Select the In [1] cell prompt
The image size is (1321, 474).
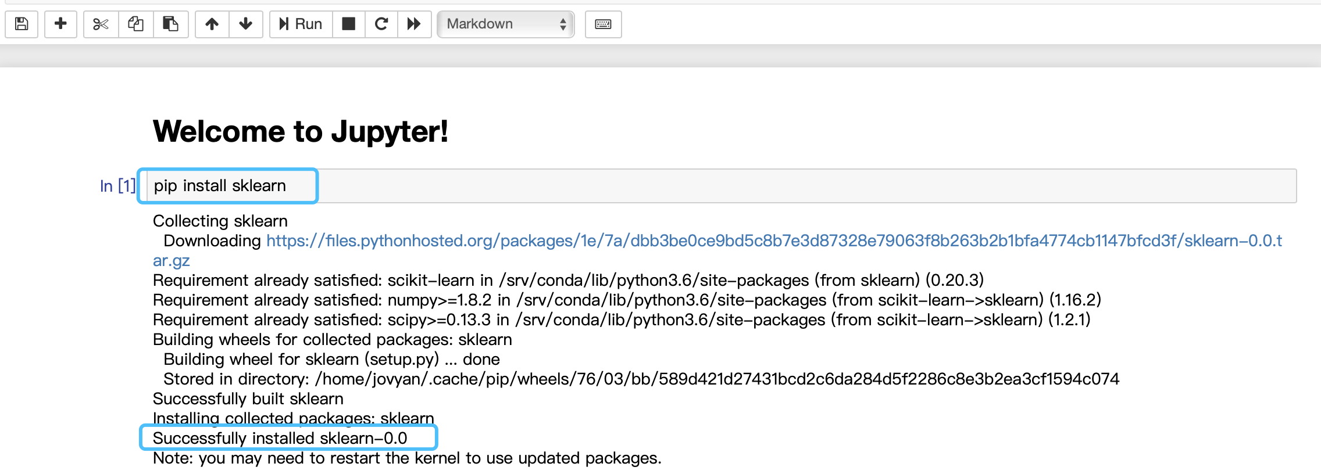[x=118, y=186]
